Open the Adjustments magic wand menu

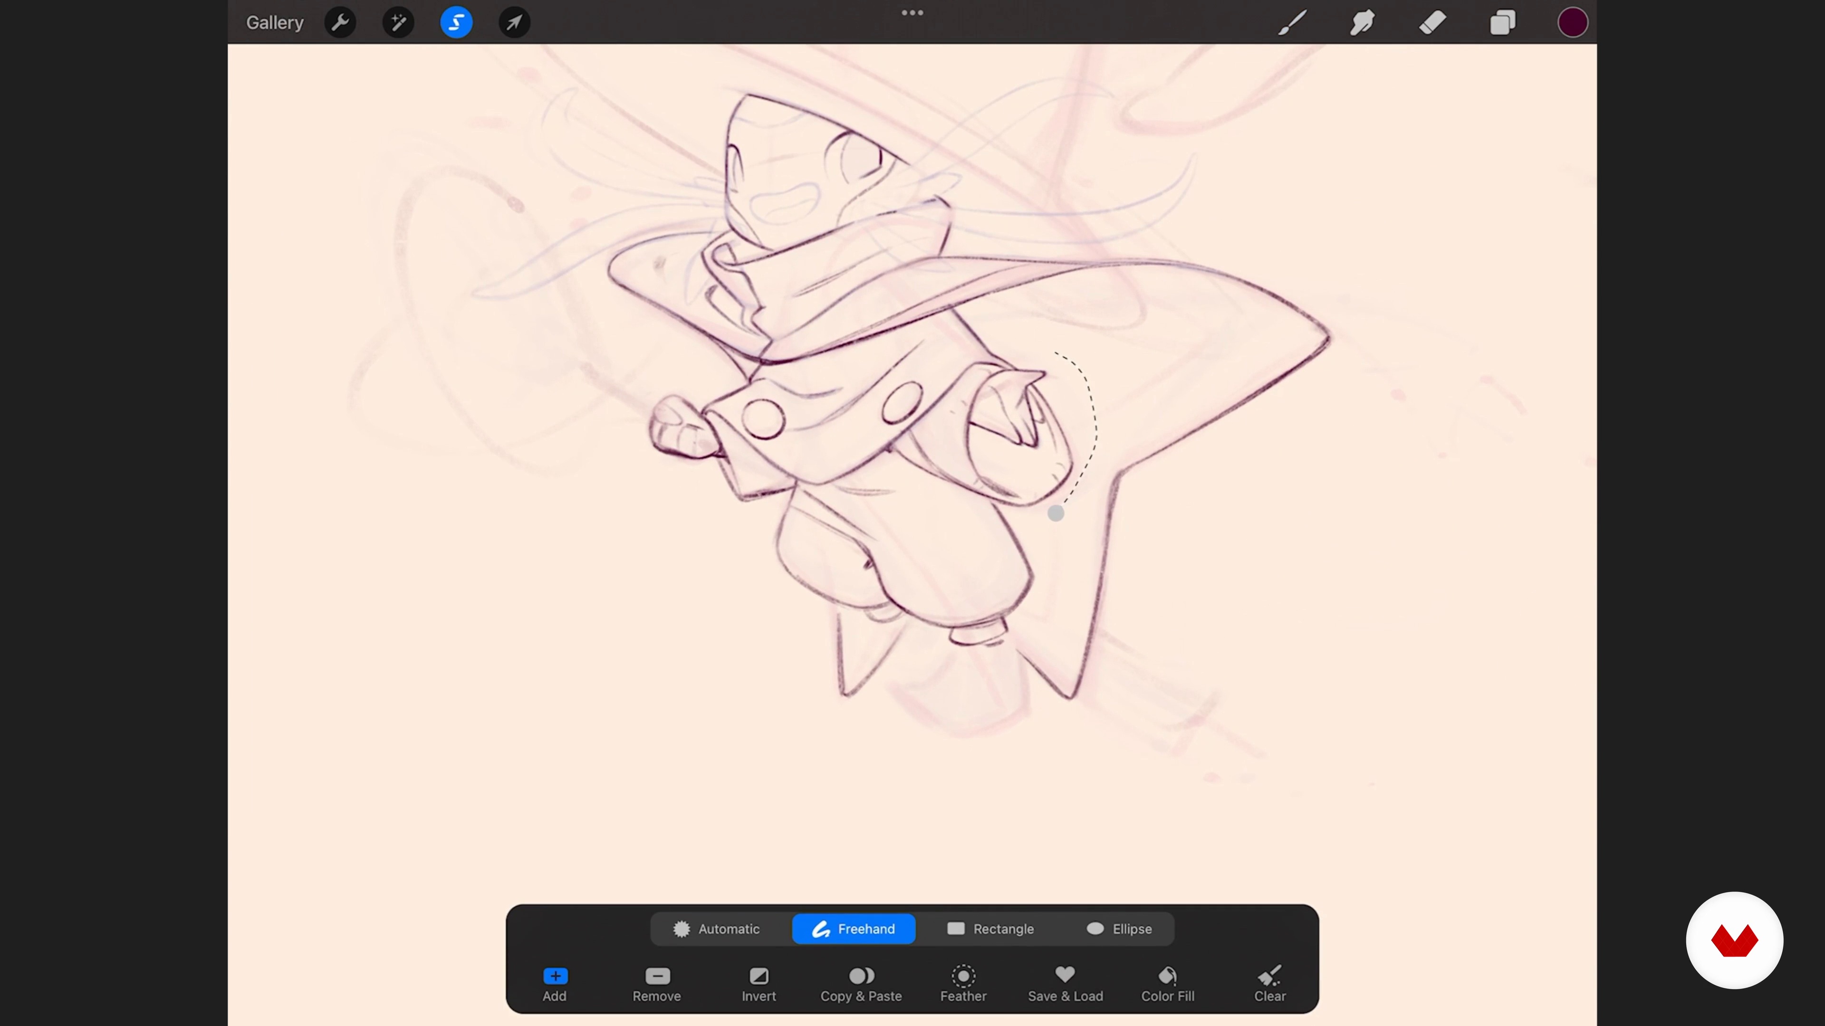coord(398,23)
